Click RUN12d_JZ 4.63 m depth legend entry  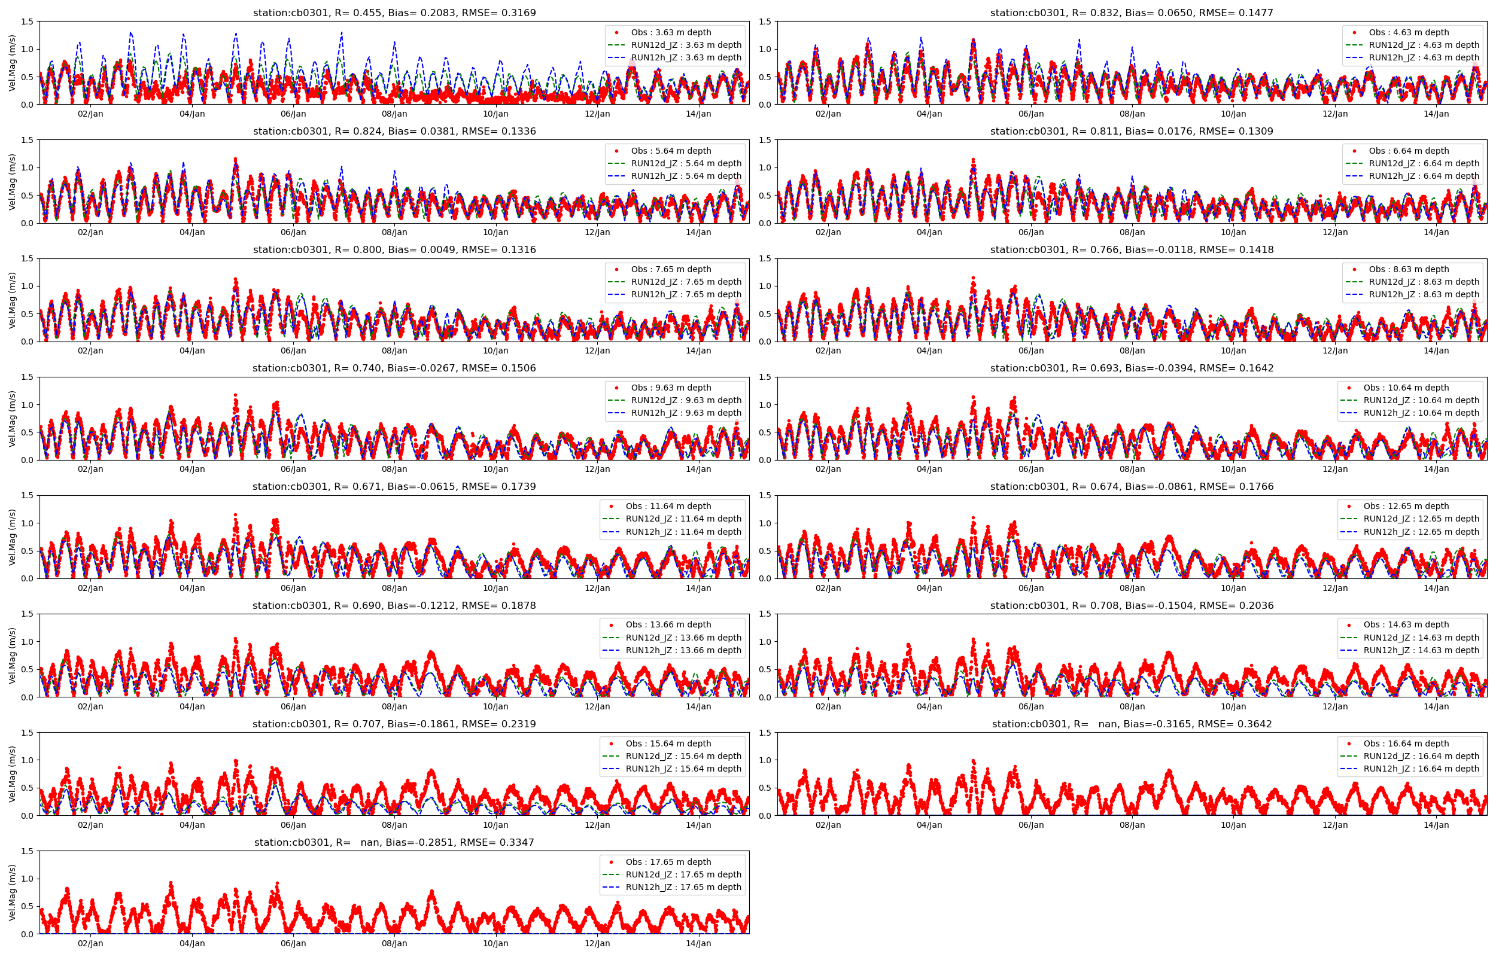[x=1423, y=45]
